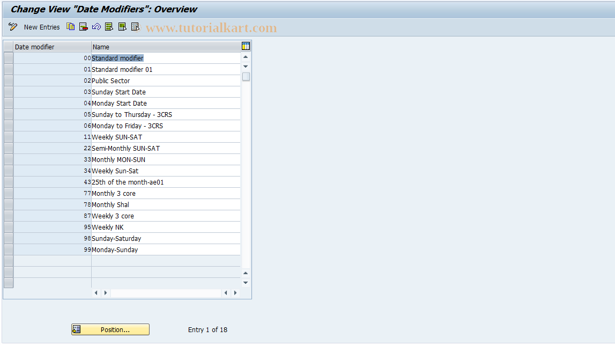615x345 pixels.
Task: Select row marker for Monthly MON-SUN
Action: [9, 160]
